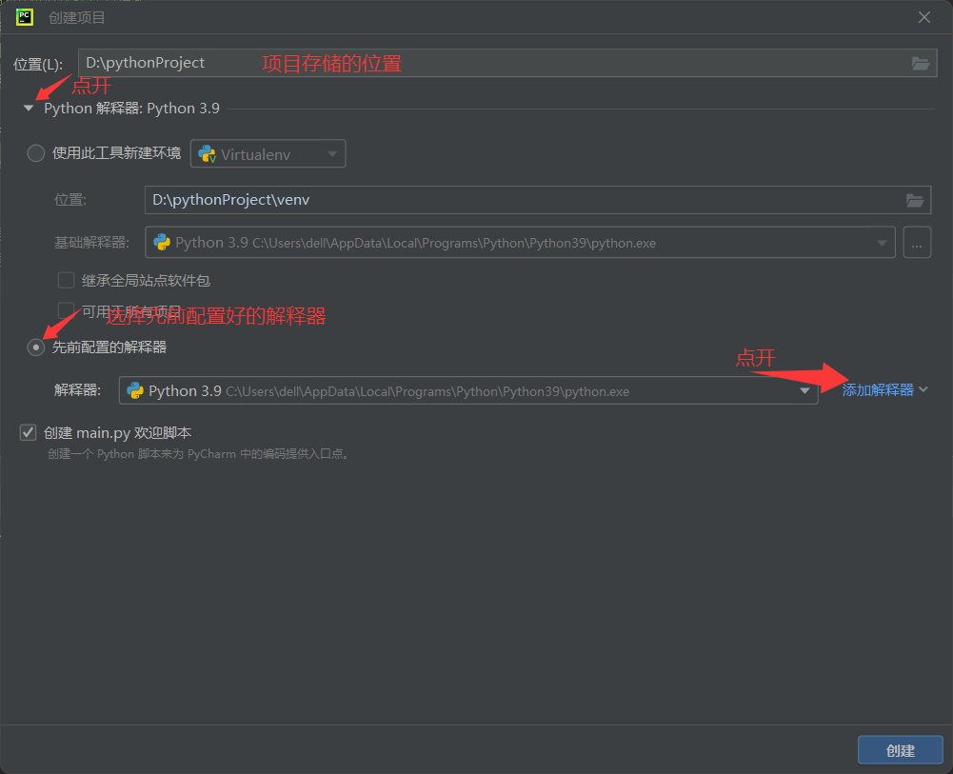Open the base interpreter Python 3.9 dropdown
The width and height of the screenshot is (953, 774).
click(x=520, y=243)
